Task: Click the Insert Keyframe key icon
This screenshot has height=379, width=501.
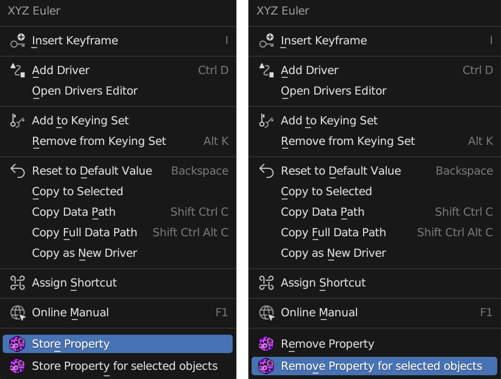Action: 17,41
